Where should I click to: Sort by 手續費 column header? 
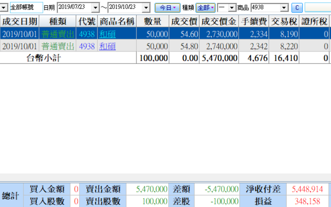pos(254,21)
